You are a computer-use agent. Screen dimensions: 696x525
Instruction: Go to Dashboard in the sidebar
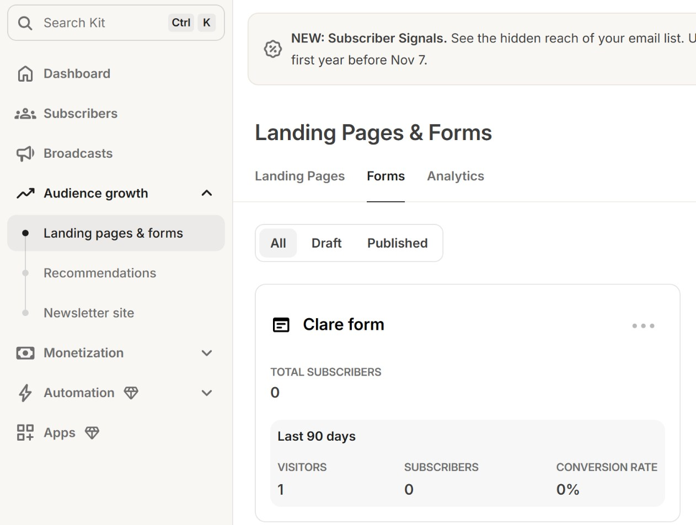pyautogui.click(x=116, y=73)
